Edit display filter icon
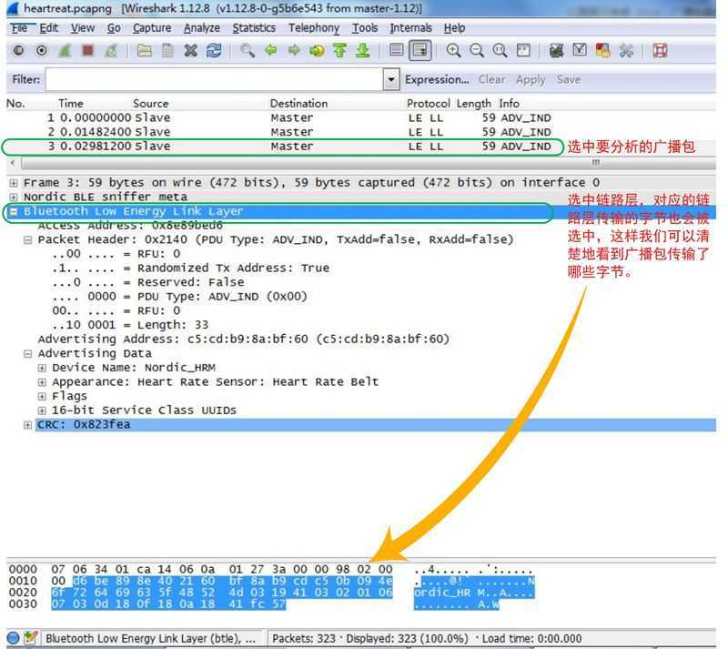The width and height of the screenshot is (728, 649). tap(580, 50)
